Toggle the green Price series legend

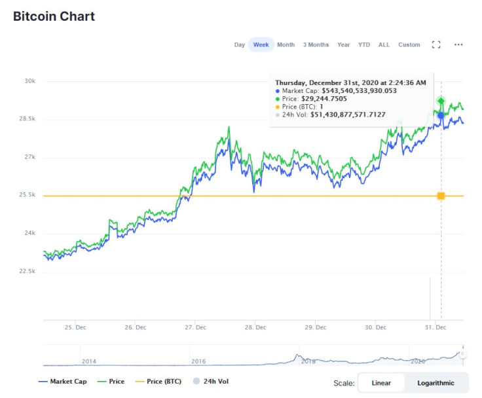pyautogui.click(x=111, y=382)
